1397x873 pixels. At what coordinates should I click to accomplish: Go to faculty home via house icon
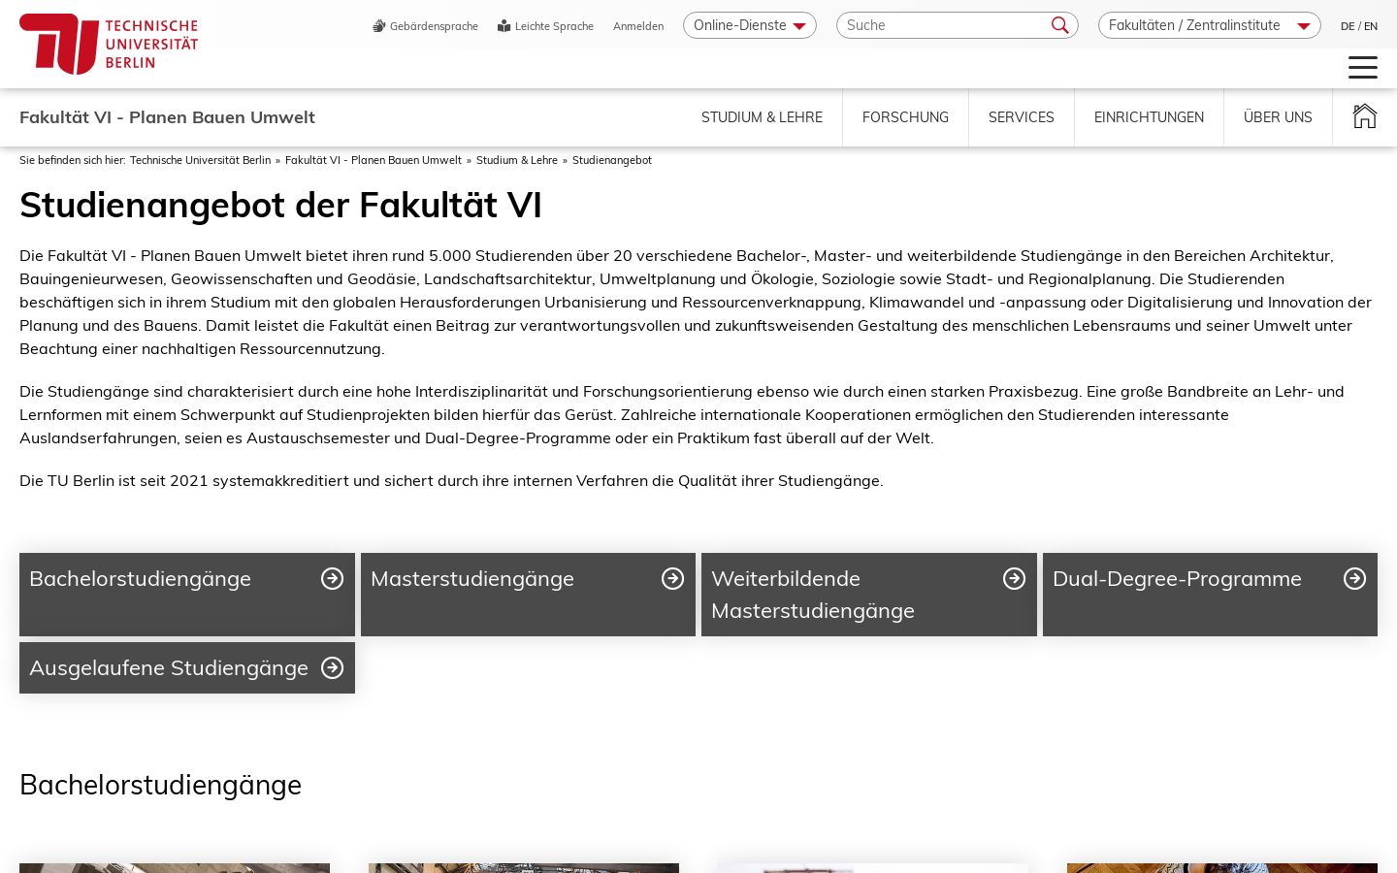[1365, 116]
